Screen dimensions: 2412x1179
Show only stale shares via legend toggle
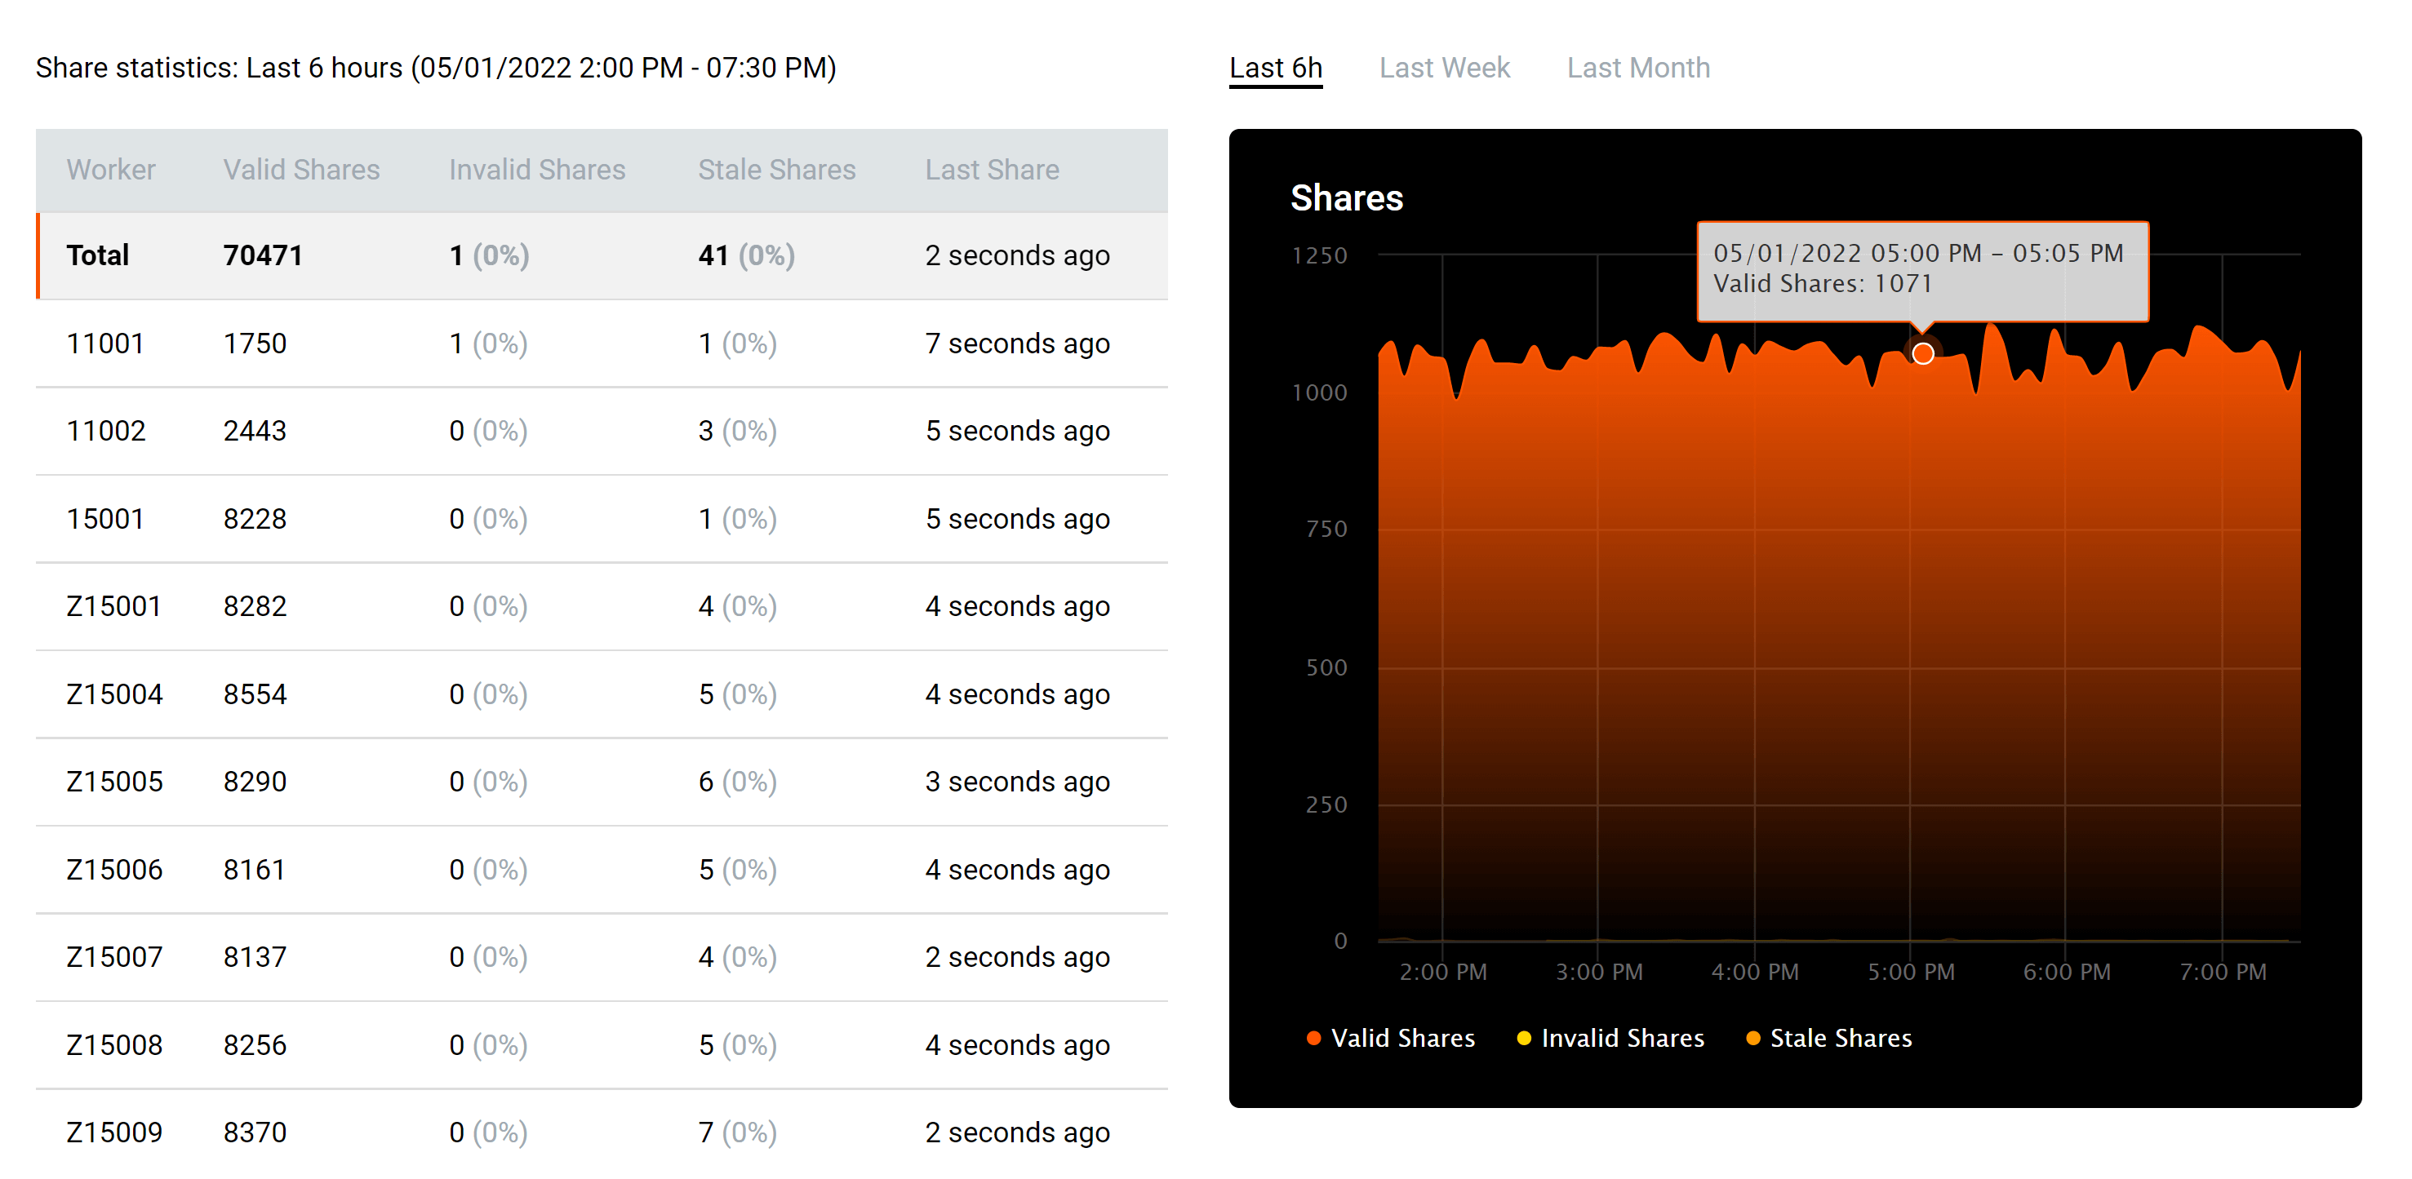coord(1755,1038)
